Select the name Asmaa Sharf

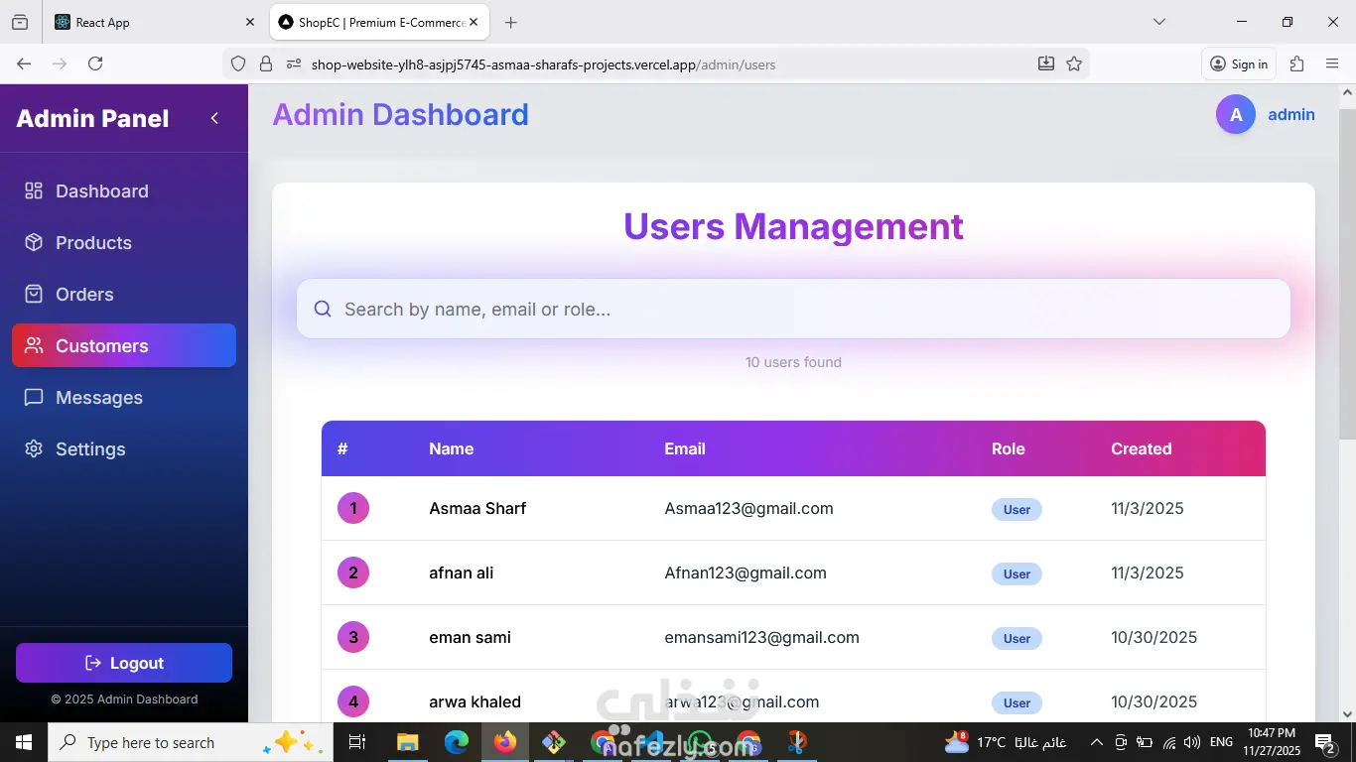[477, 509]
